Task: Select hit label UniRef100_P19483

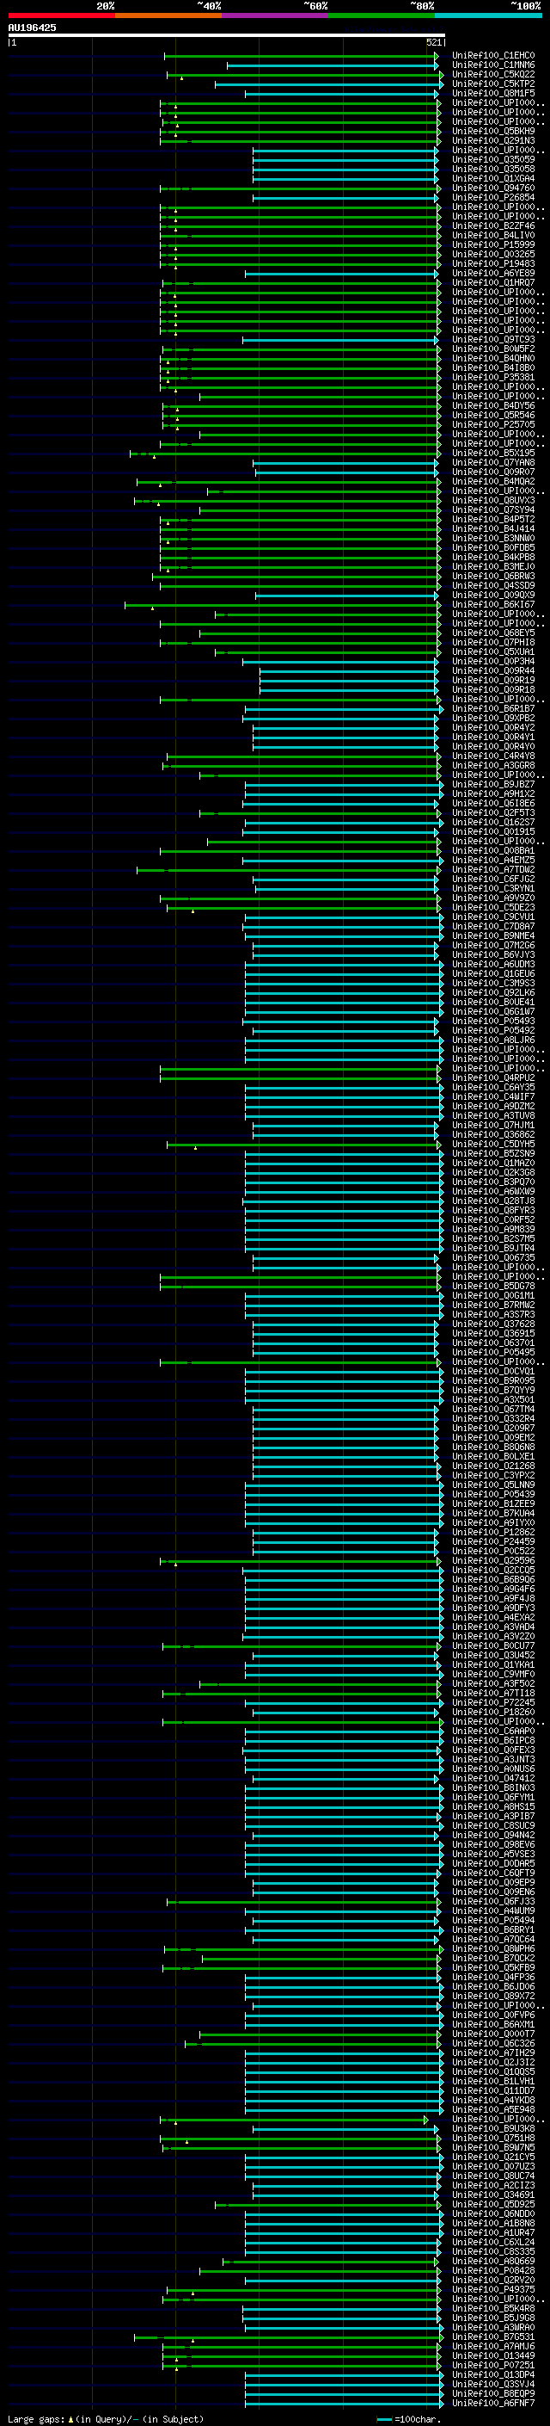Action: (493, 263)
